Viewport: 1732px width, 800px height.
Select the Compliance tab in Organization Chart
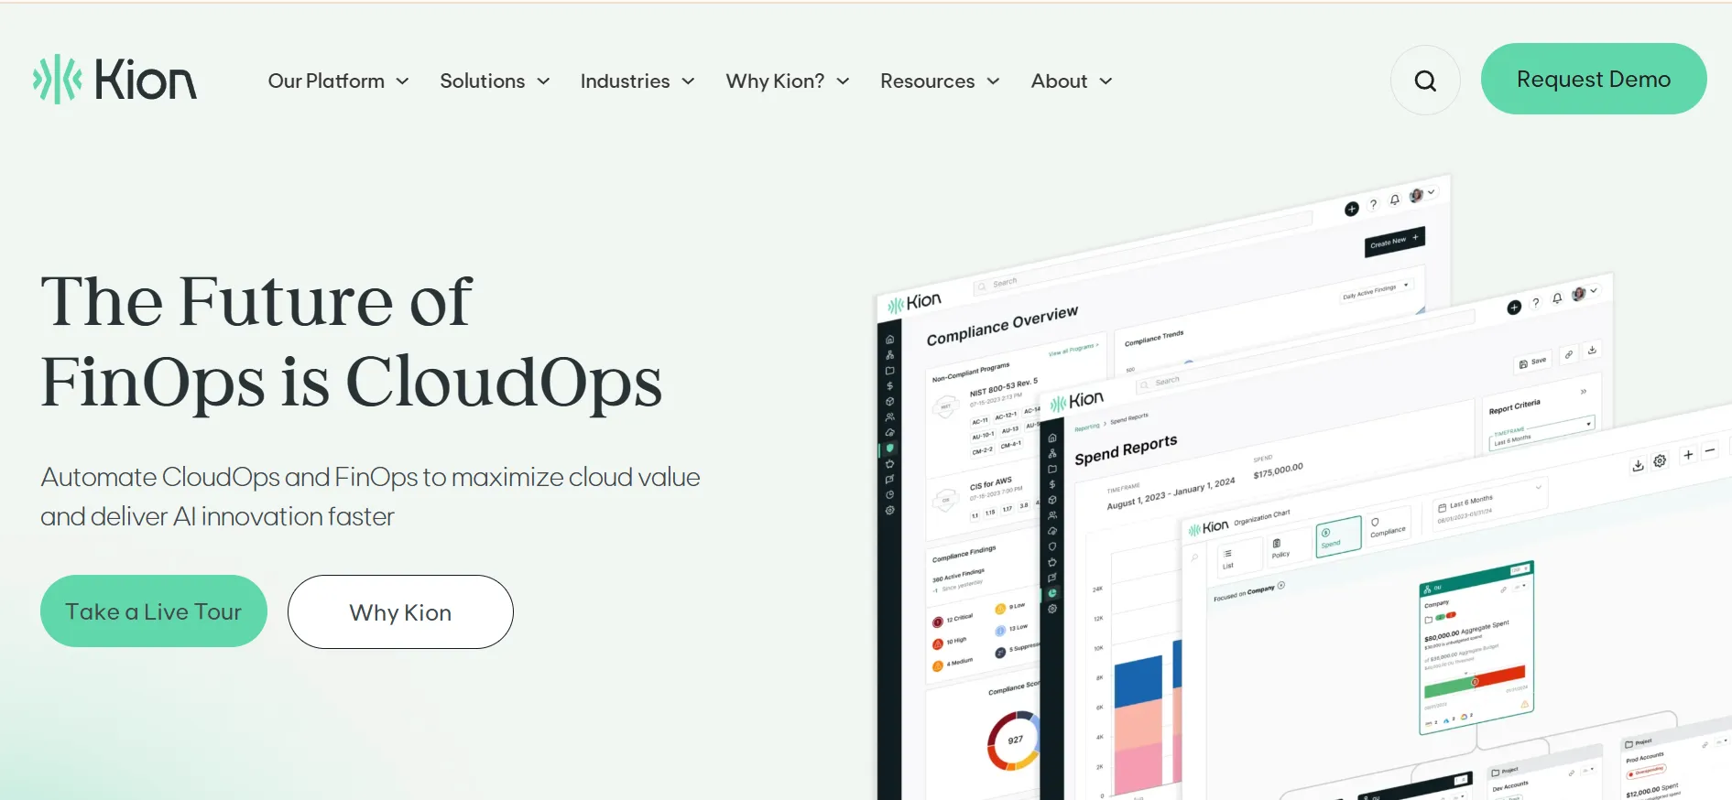tap(1387, 526)
